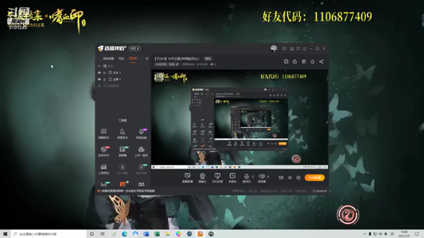The image size is (424, 238).
Task: Add a mobile phone screen-cast source
Action: pos(217,178)
